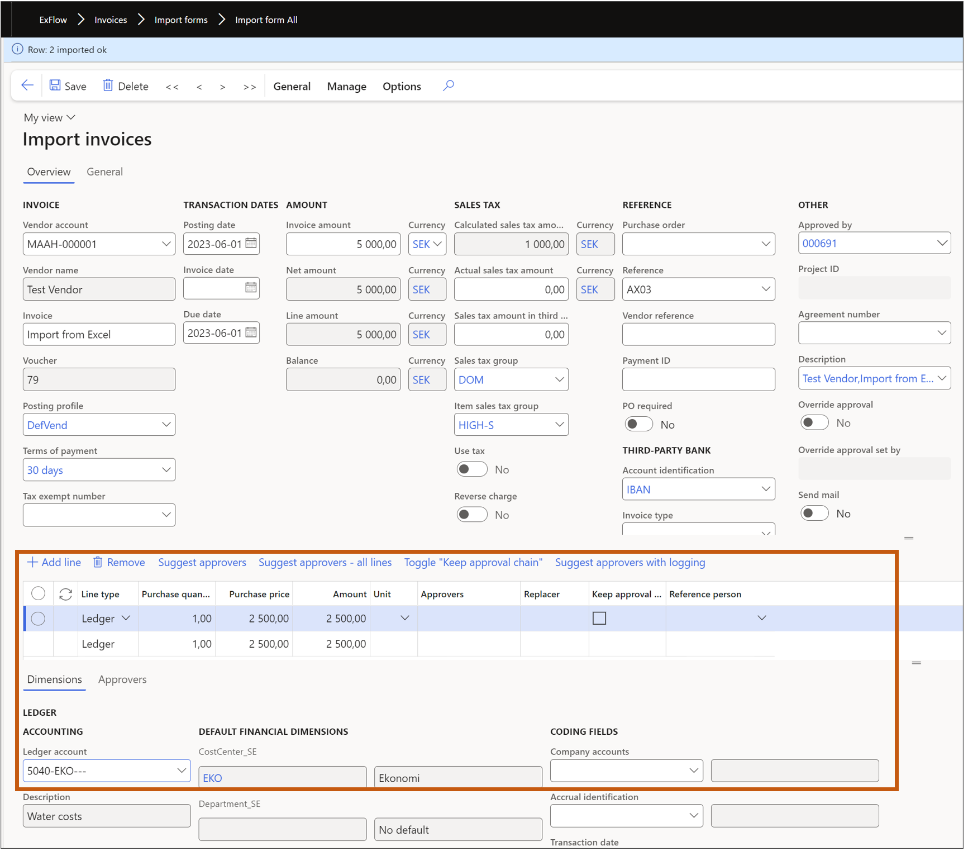Open Sales tax group DOM dropdown

point(559,380)
